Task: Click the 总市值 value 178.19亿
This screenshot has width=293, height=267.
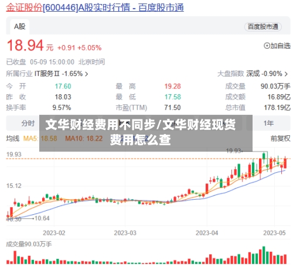Action: (277, 108)
